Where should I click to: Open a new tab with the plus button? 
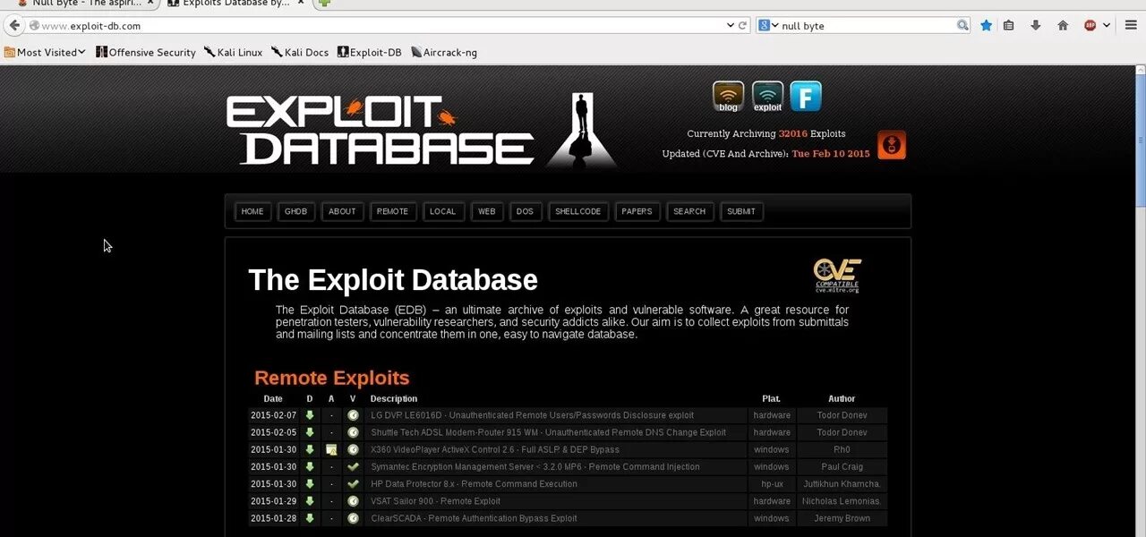pos(324,4)
